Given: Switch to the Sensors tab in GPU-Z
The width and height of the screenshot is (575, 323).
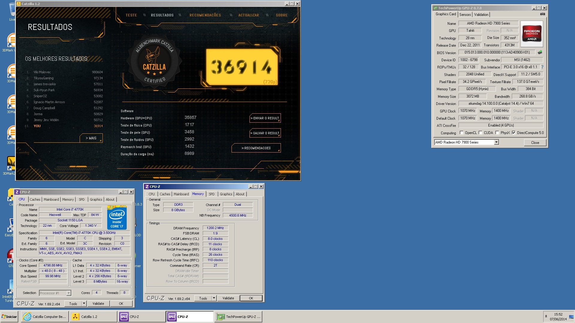Looking at the screenshot, I should [x=465, y=15].
